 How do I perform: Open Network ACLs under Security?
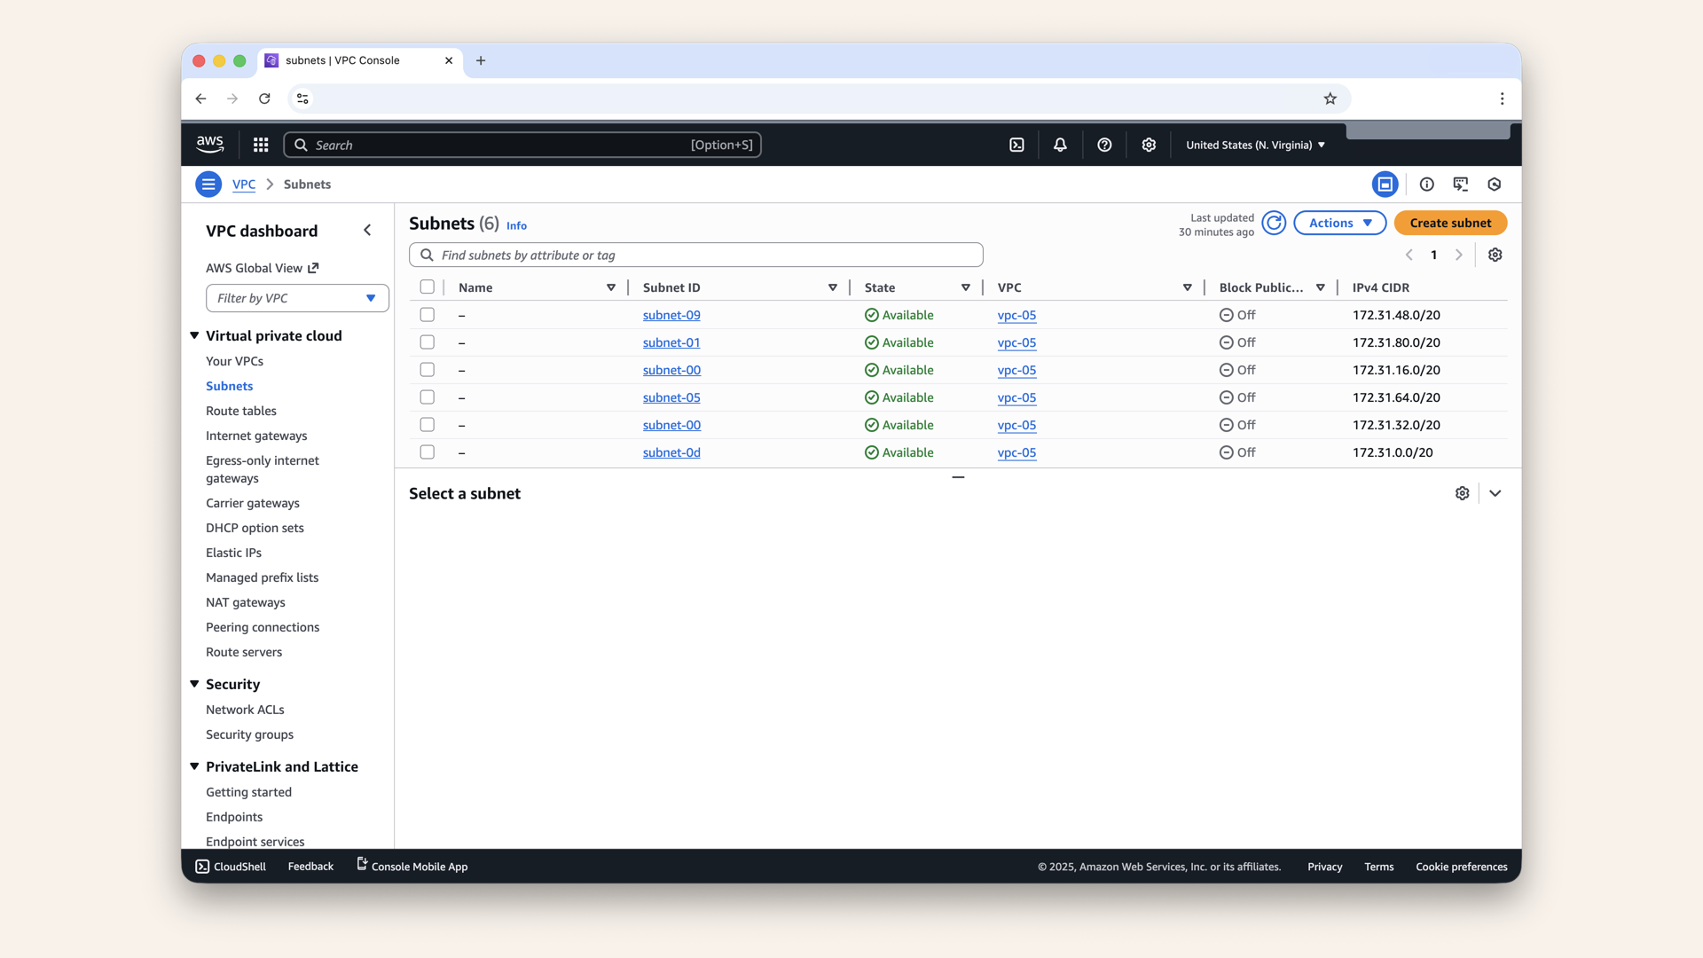click(245, 710)
